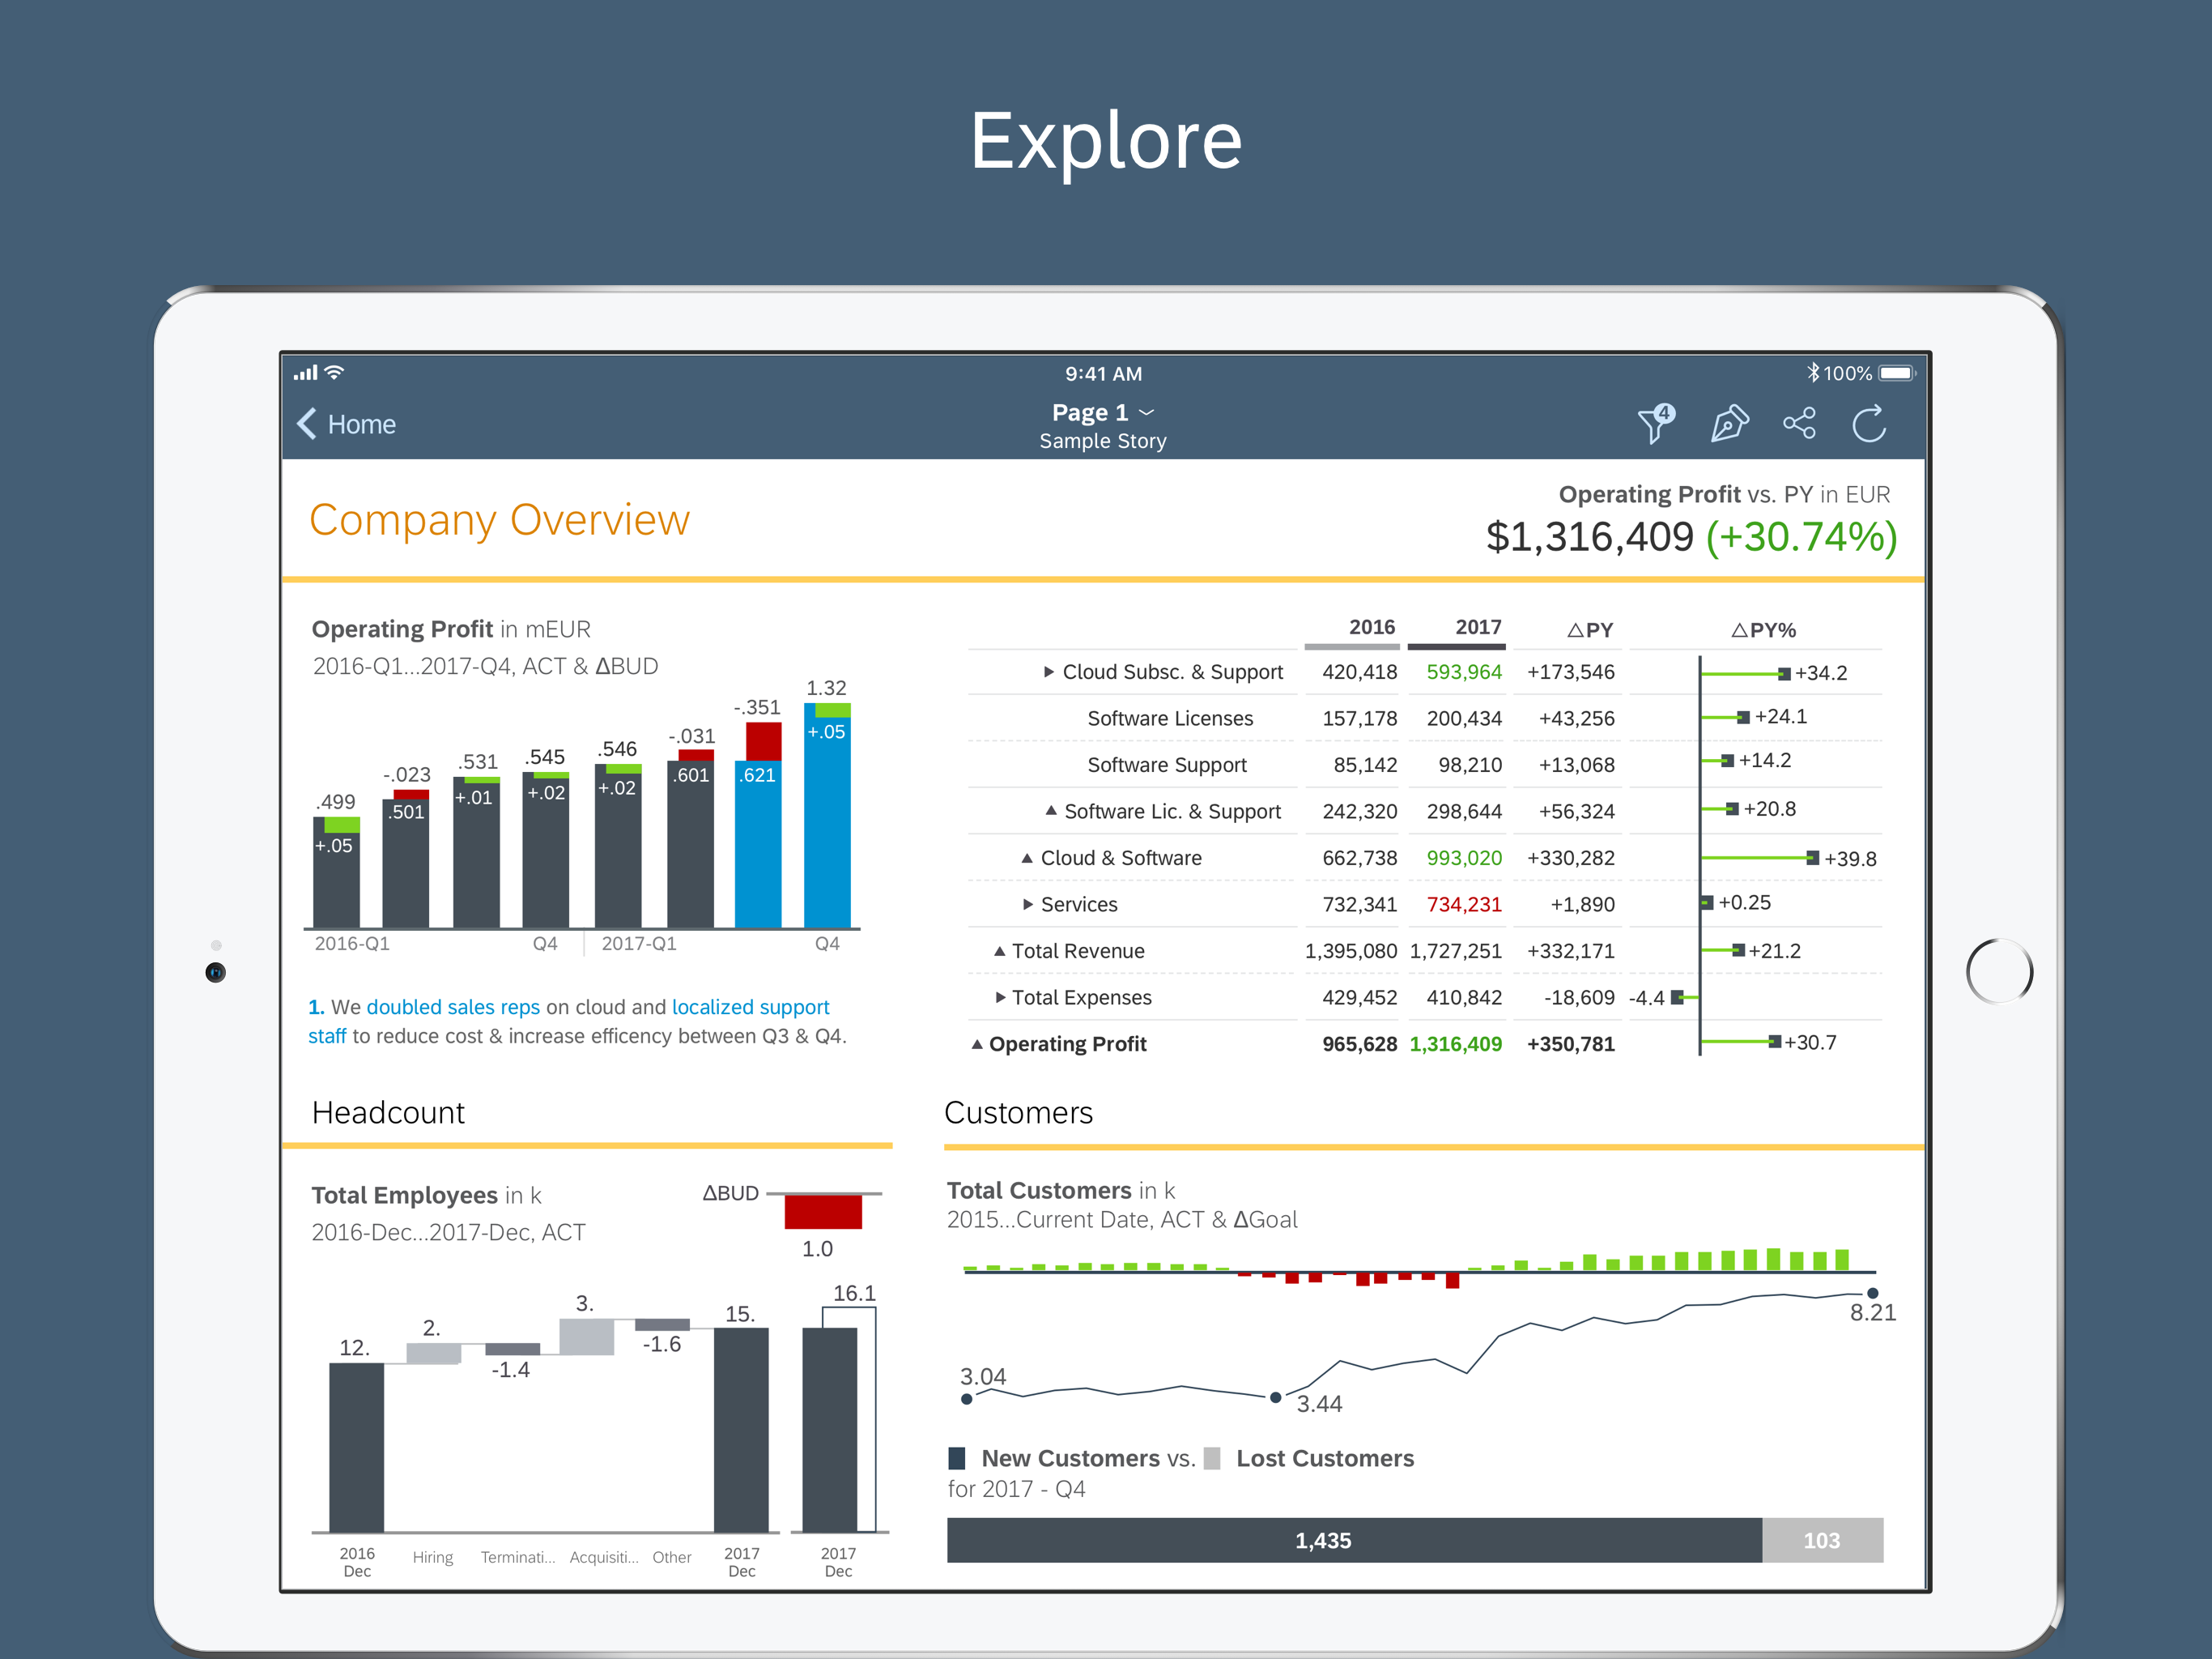
Task: Tap the back chevron next to Home
Action: 307,424
